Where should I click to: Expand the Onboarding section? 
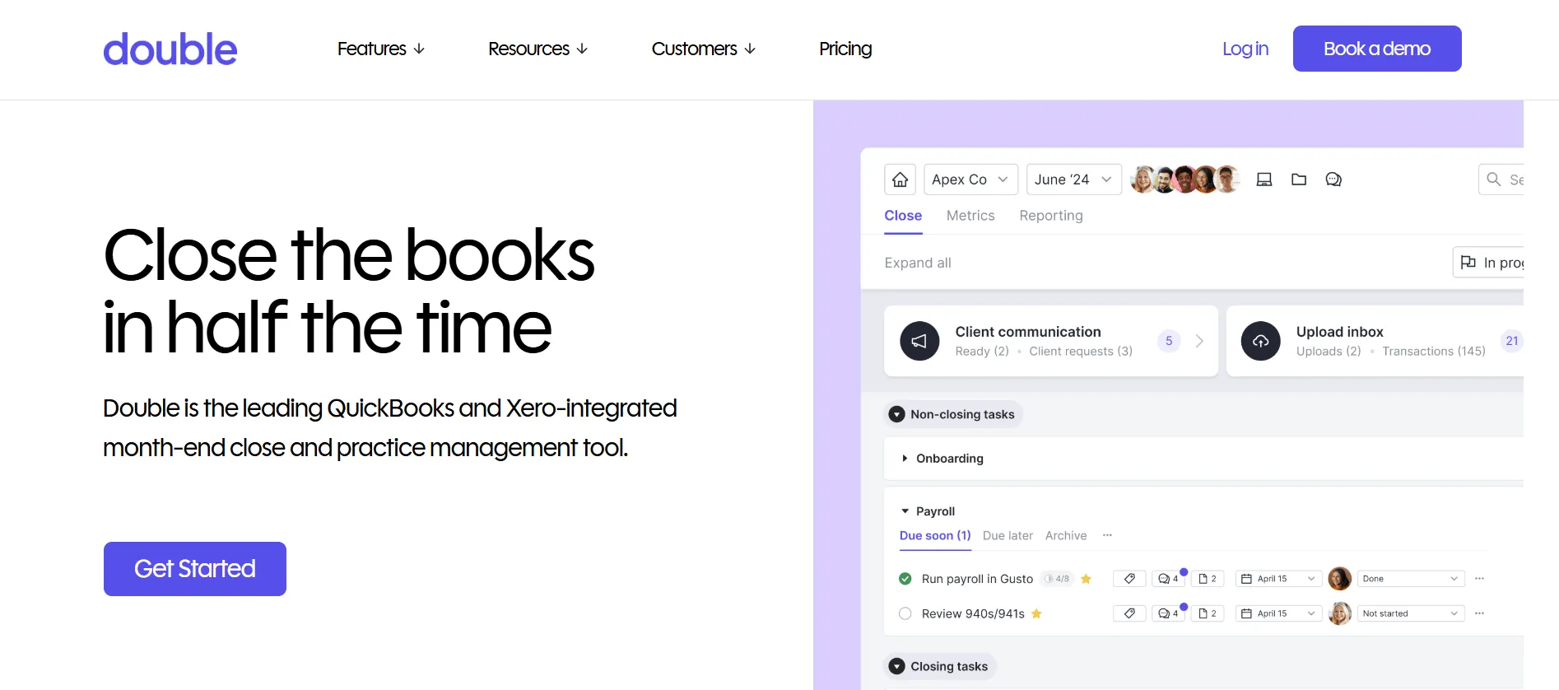point(905,459)
